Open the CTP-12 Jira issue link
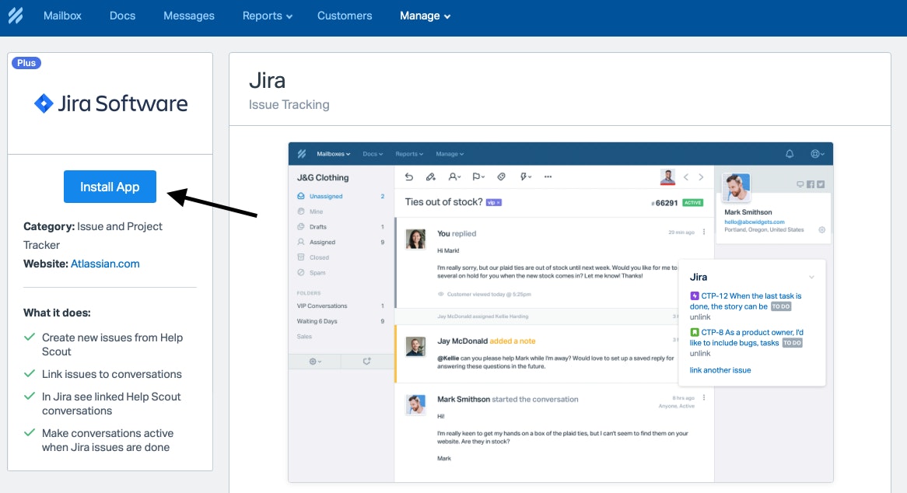The image size is (907, 493). [x=746, y=301]
